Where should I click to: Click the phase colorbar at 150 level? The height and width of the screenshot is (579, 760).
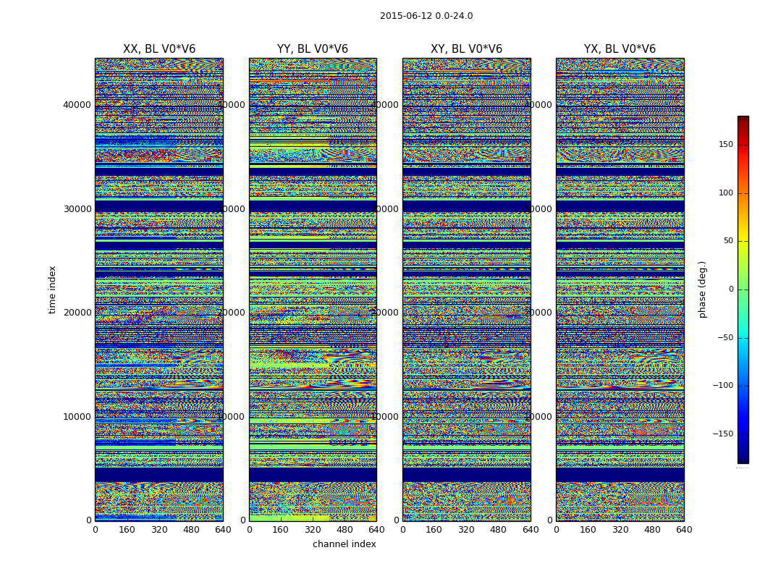[743, 144]
